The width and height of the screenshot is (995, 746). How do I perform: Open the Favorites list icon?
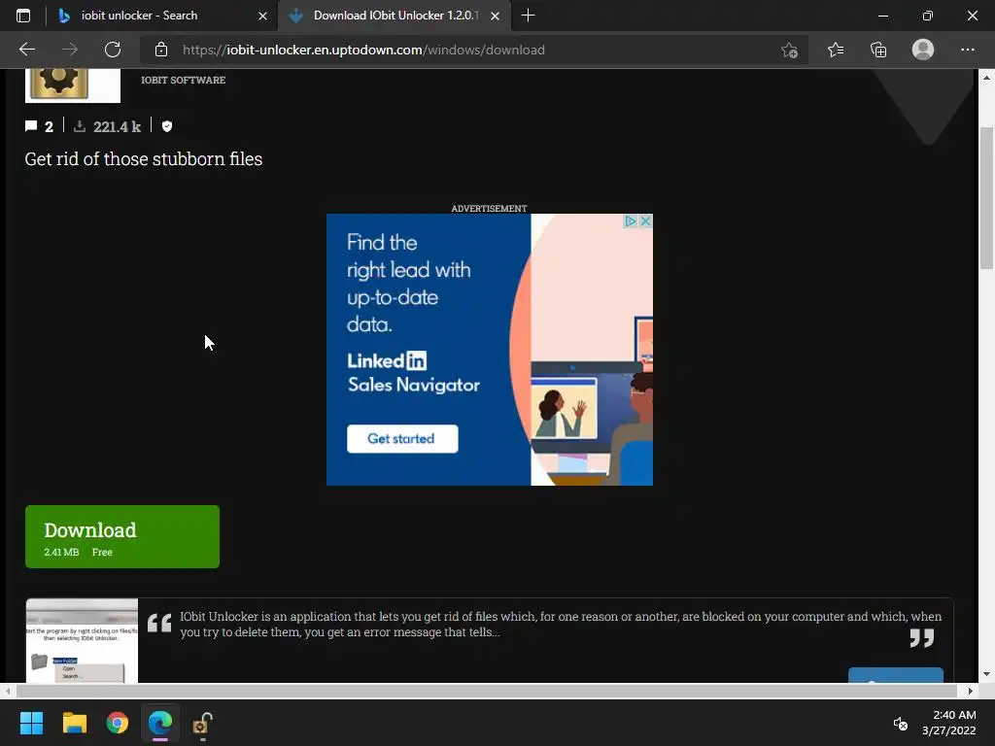pos(836,50)
